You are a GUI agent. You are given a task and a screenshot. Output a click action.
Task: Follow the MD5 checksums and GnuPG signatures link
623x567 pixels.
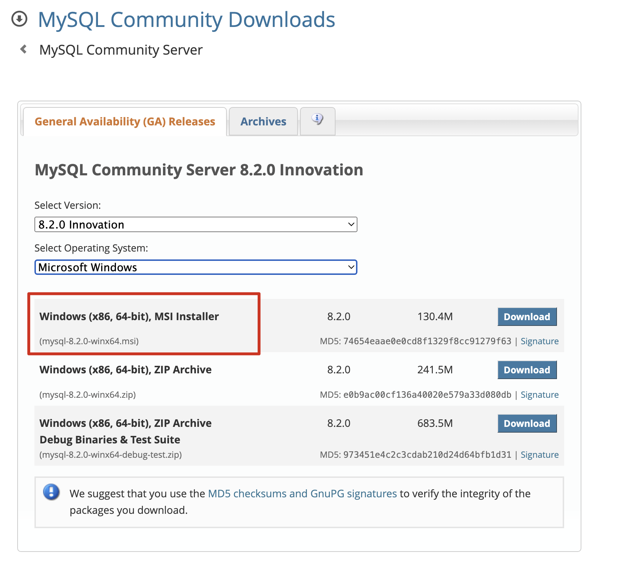pos(302,494)
